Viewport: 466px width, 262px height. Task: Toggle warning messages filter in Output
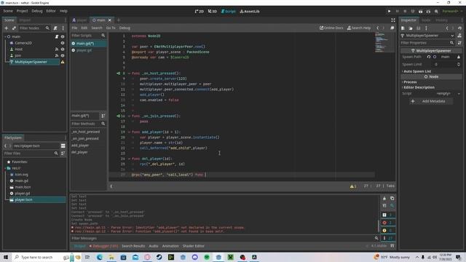(388, 230)
